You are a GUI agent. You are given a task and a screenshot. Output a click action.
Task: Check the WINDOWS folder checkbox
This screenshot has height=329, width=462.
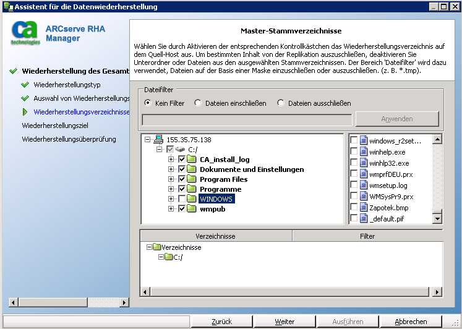point(182,199)
